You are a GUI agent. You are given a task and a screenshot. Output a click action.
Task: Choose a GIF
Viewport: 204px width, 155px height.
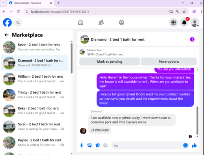coord(105,146)
